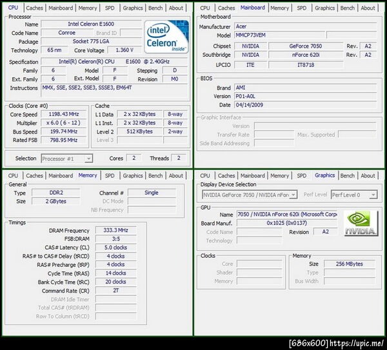The image size is (387, 350).
Task: Click the bus speed value '199.74 MHz'
Action: point(64,131)
